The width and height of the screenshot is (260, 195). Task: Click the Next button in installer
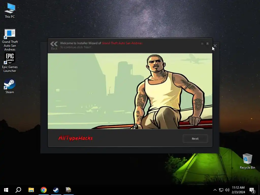point(195,138)
